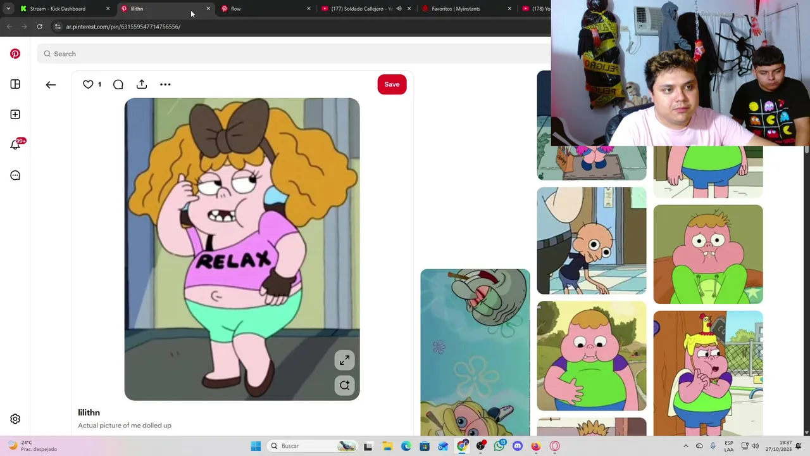Close the lilithn Pinterest tab
Image resolution: width=810 pixels, height=456 pixels.
point(208,9)
